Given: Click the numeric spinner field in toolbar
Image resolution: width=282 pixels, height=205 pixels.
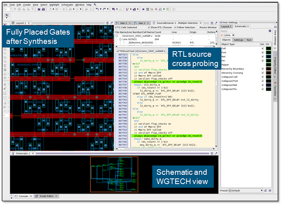Looking at the screenshot, I should (8, 9).
